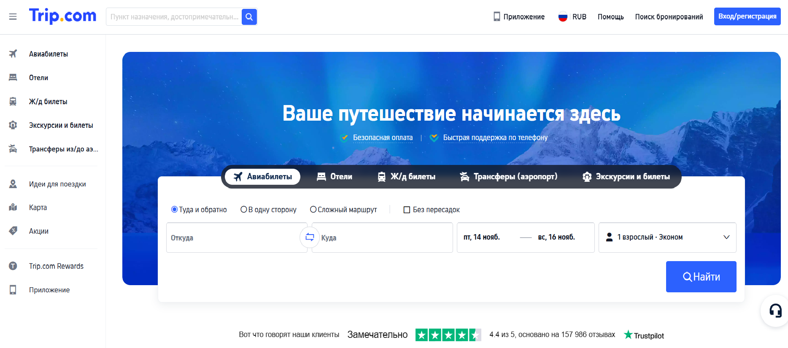Open the RUB currency selector
This screenshot has width=788, height=348.
tap(572, 17)
